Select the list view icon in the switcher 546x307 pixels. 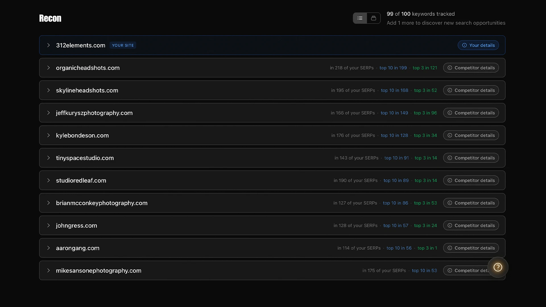click(x=360, y=18)
